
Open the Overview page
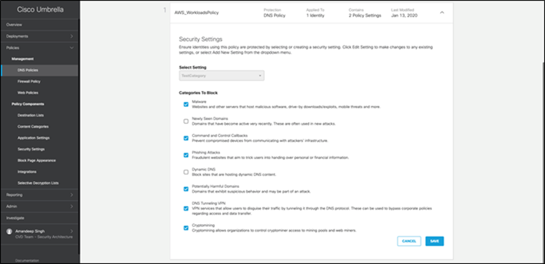pyautogui.click(x=14, y=25)
